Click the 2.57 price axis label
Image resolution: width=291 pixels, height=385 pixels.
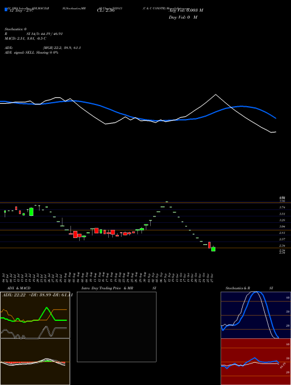(x=282, y=239)
